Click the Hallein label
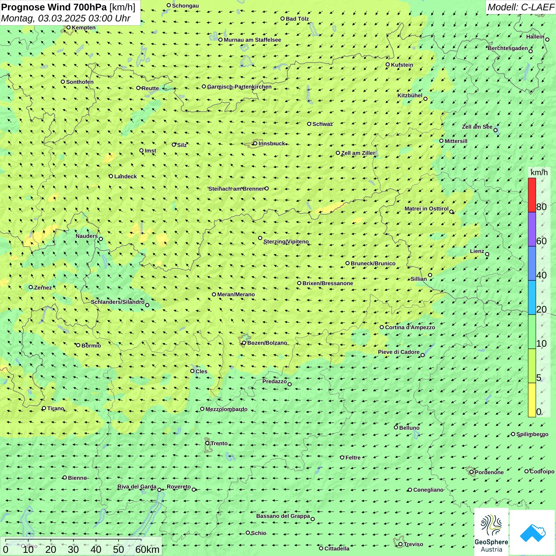The image size is (556, 556). tap(535, 37)
